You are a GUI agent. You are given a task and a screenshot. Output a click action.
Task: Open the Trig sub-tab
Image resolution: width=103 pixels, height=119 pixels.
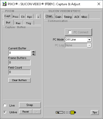[x=29, y=23]
